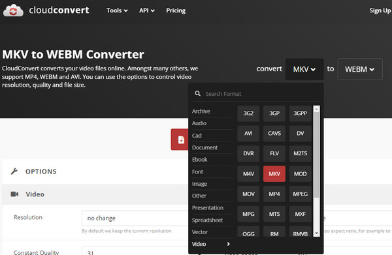This screenshot has height=255, width=392.
Task: Choose the FLV format
Action: (x=274, y=153)
